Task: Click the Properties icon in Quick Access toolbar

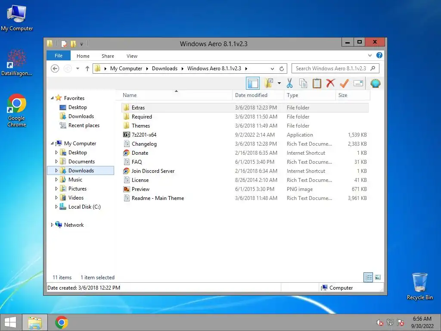Action: [64, 44]
